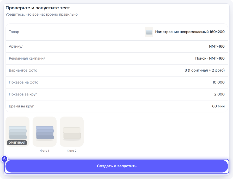Viewport: 233px width, 179px height.
Task: Click the small product image beside Наматрасник
Action: tap(149, 32)
